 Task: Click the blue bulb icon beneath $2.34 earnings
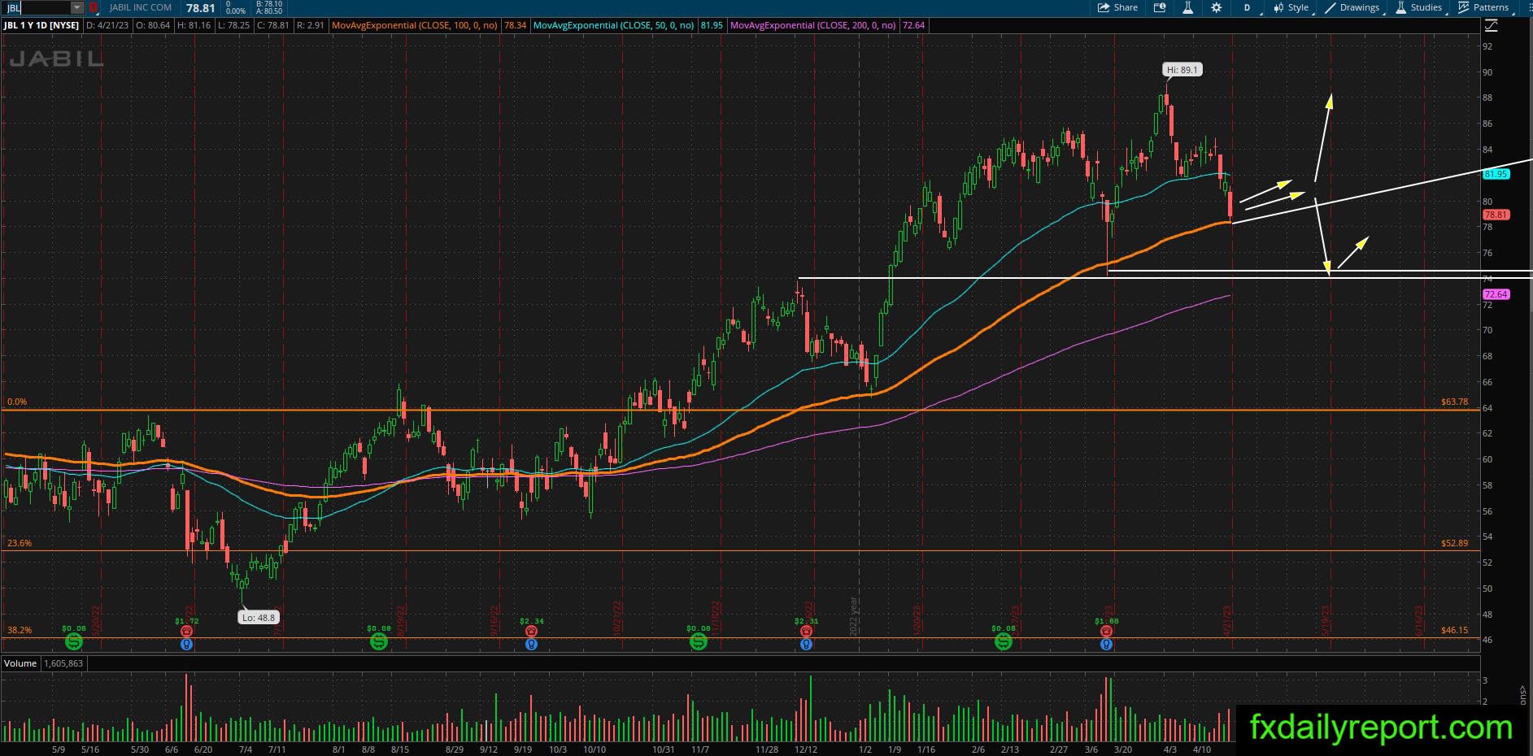click(531, 645)
